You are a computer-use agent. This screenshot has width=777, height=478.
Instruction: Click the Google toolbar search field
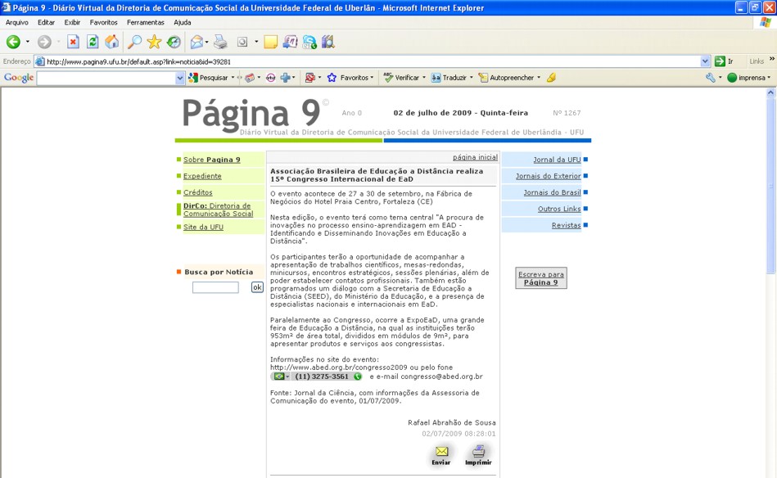coord(106,79)
